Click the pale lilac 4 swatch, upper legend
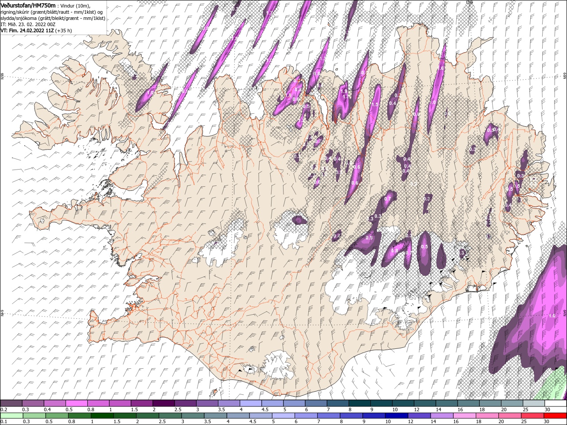This screenshot has height=425, width=567. tap(250, 403)
